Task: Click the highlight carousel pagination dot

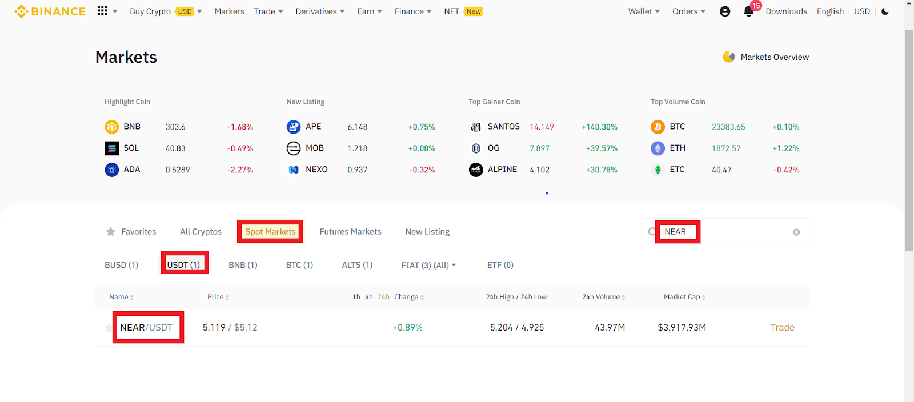Action: 547,193
